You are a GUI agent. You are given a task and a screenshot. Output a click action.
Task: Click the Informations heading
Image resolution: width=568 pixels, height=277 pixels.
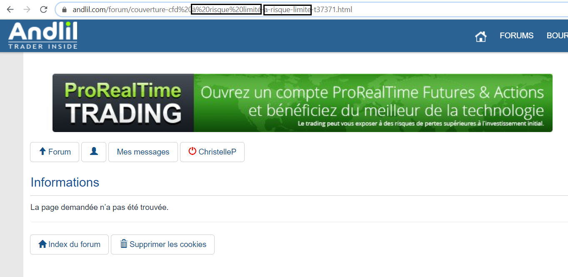tap(65, 182)
